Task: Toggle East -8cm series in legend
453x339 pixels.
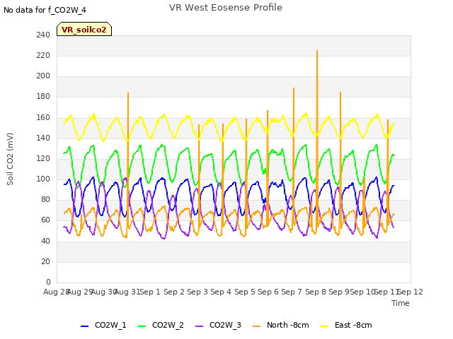Action: click(347, 325)
